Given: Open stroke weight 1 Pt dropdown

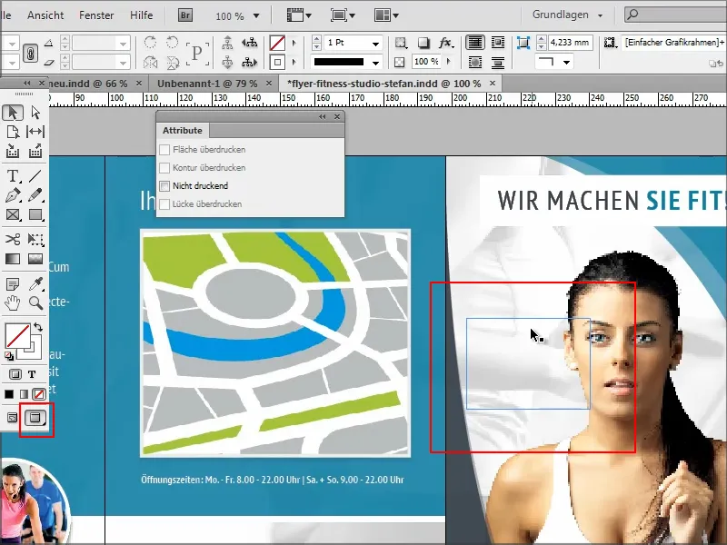Looking at the screenshot, I should tap(376, 44).
